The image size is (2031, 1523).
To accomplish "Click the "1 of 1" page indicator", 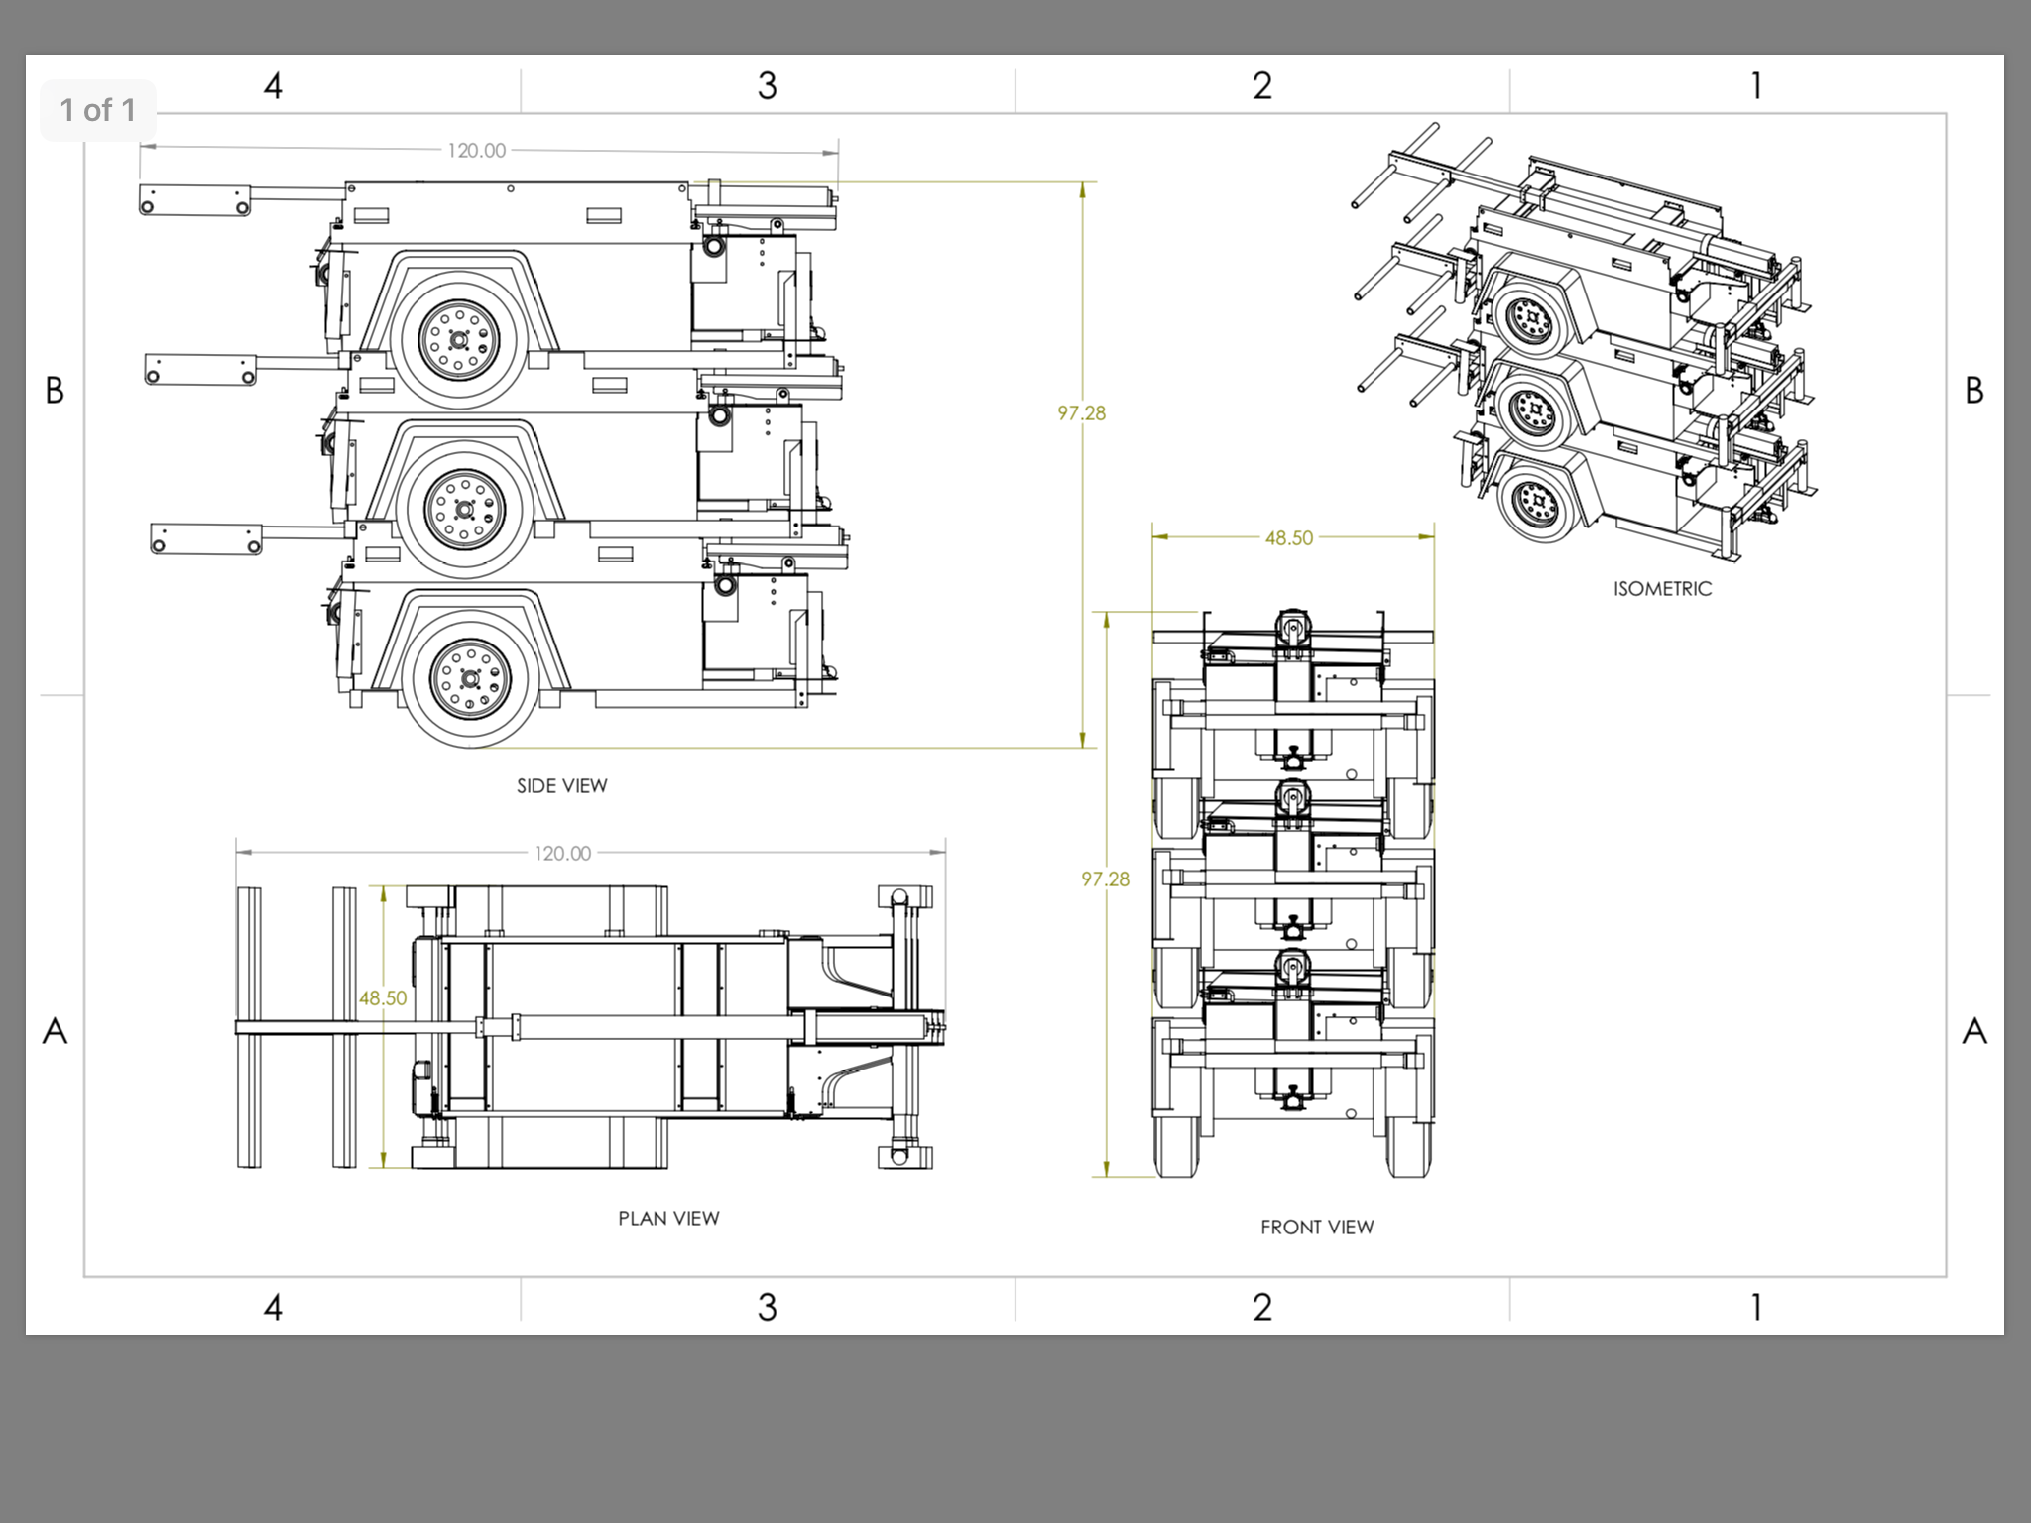I will point(97,110).
